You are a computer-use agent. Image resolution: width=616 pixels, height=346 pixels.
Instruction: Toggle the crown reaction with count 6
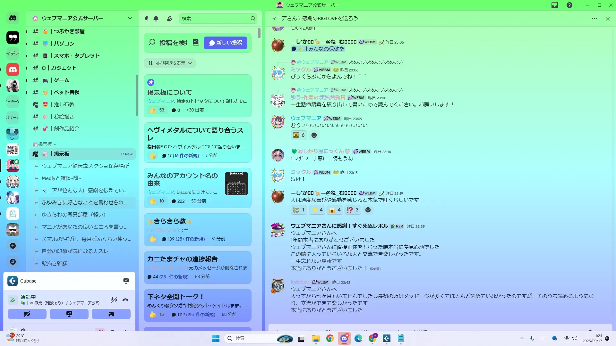click(299, 135)
